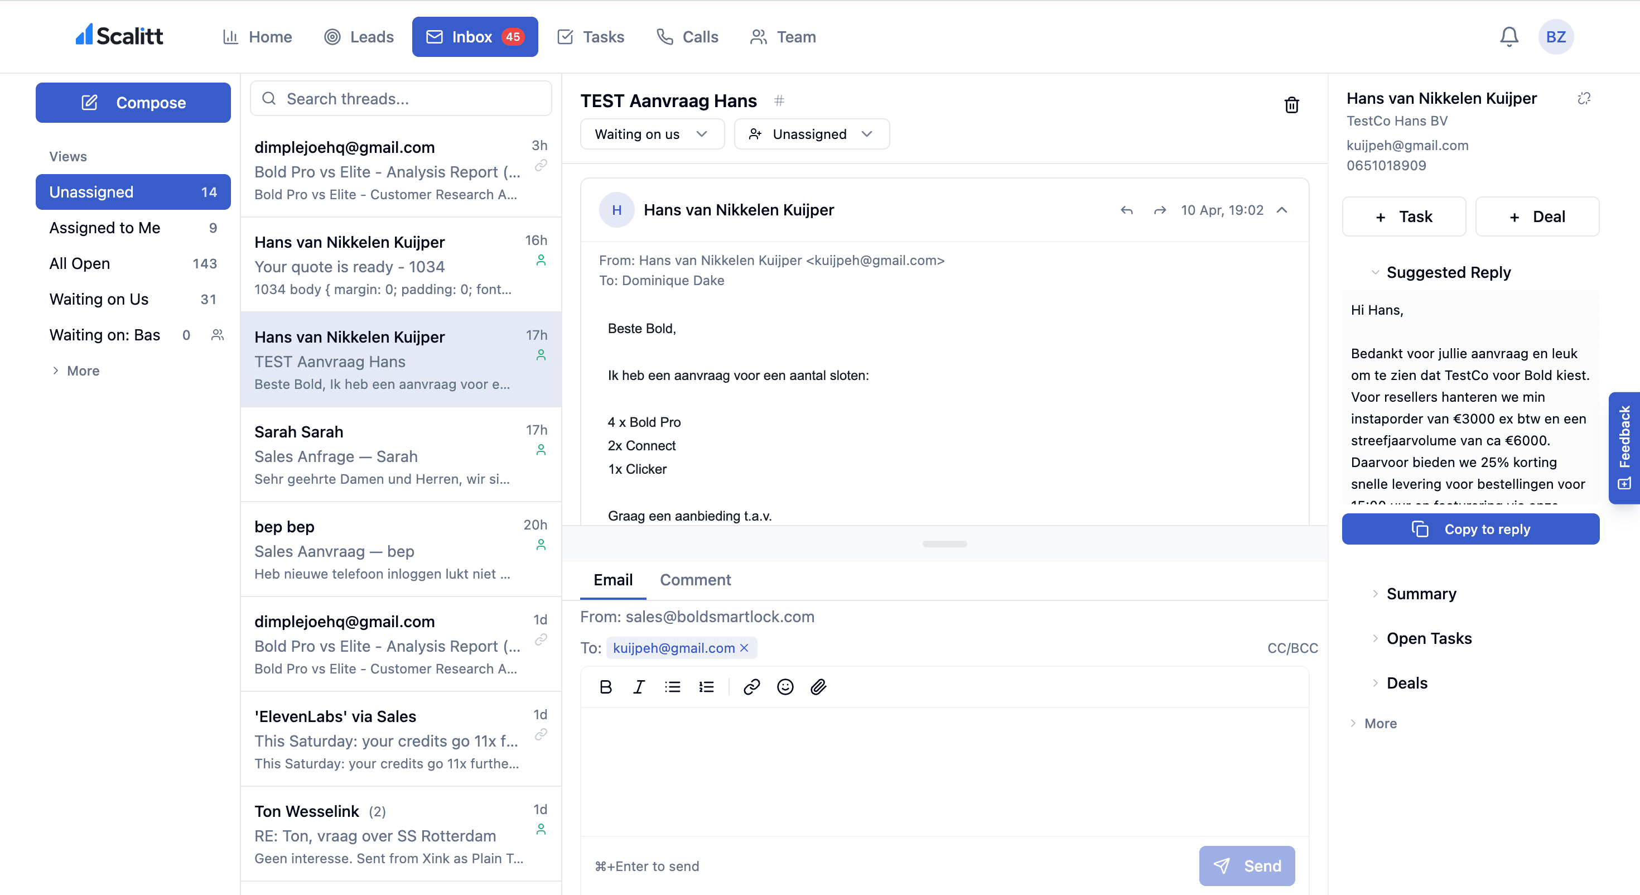Click the panel resize handle above composer
This screenshot has height=895, width=1640.
944,544
